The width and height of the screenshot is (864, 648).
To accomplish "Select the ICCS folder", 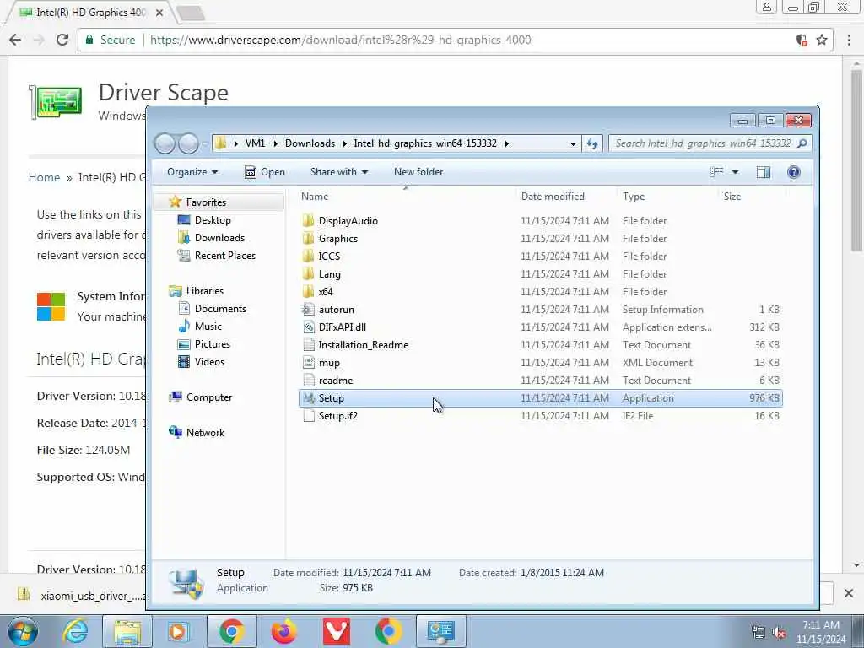I will pos(329,256).
